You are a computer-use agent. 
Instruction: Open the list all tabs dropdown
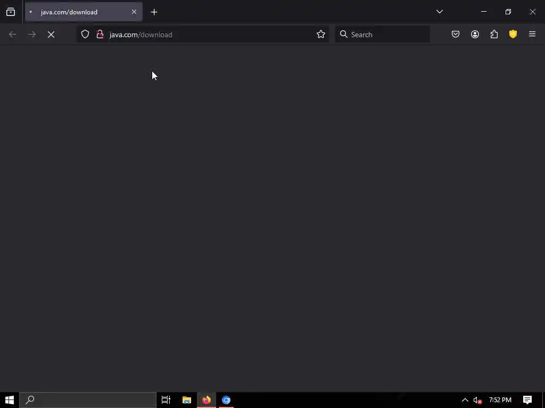439,12
